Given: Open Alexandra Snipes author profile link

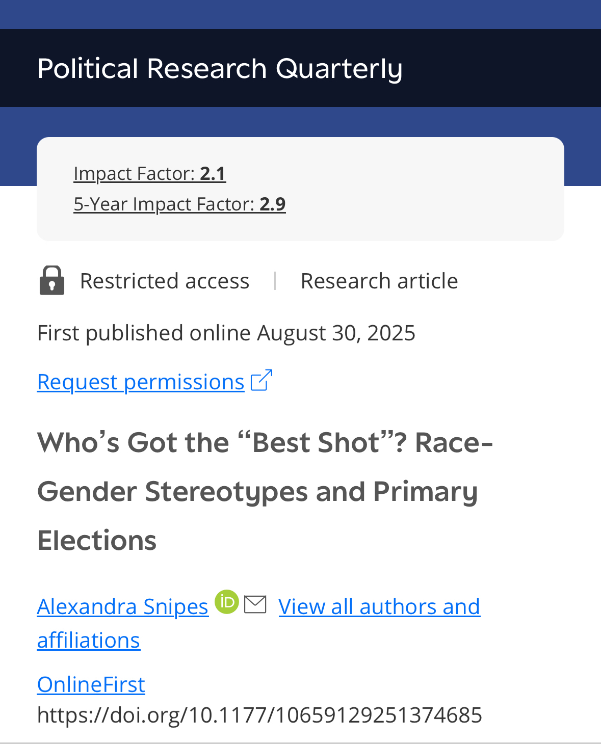Looking at the screenshot, I should (x=123, y=607).
